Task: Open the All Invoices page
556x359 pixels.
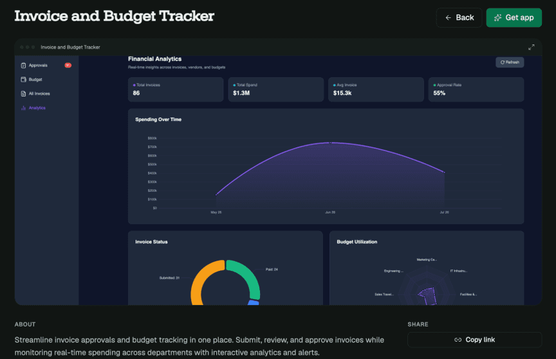Action: (x=46, y=93)
